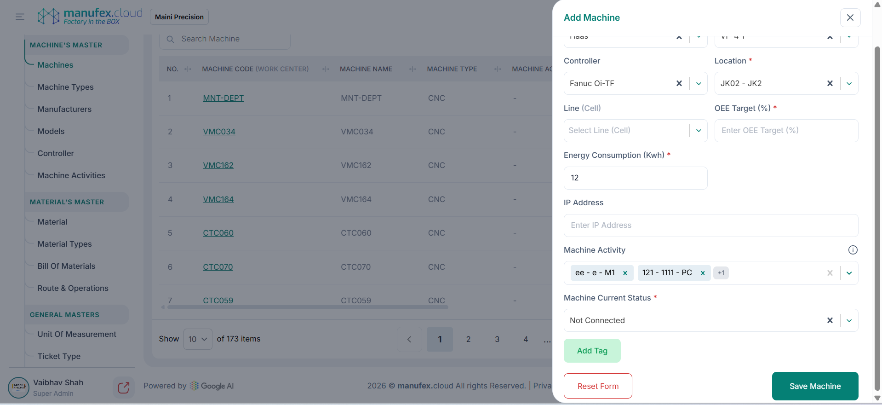
Task: Clear the JK02 - JK2 location selection
Action: coord(830,83)
